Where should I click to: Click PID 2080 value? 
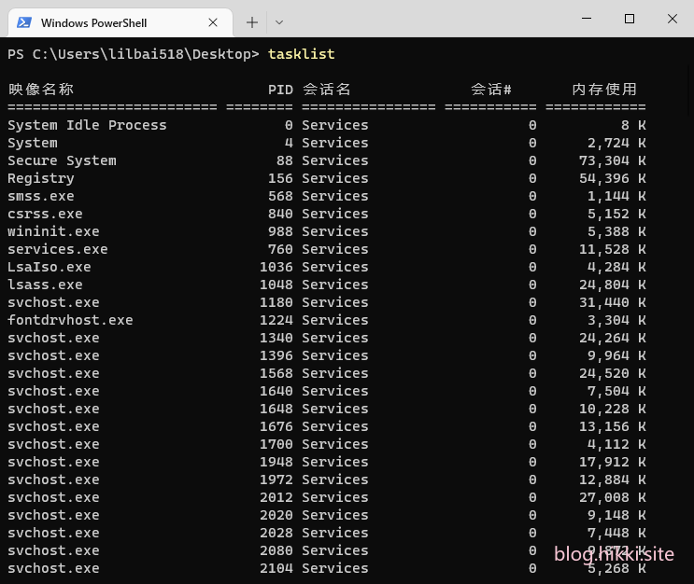(276, 550)
